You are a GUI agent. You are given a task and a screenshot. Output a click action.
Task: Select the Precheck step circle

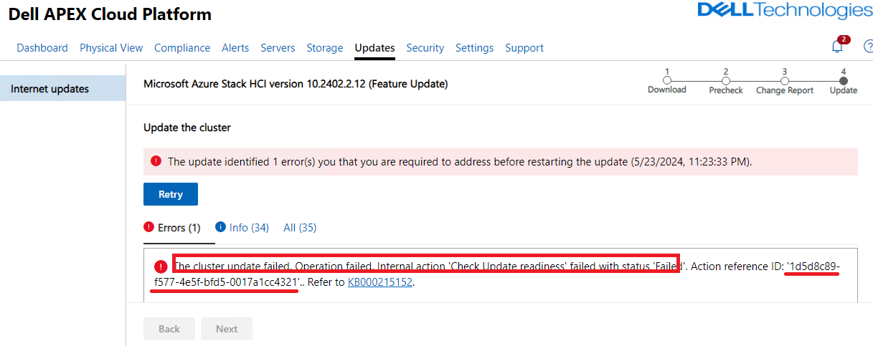(x=726, y=81)
